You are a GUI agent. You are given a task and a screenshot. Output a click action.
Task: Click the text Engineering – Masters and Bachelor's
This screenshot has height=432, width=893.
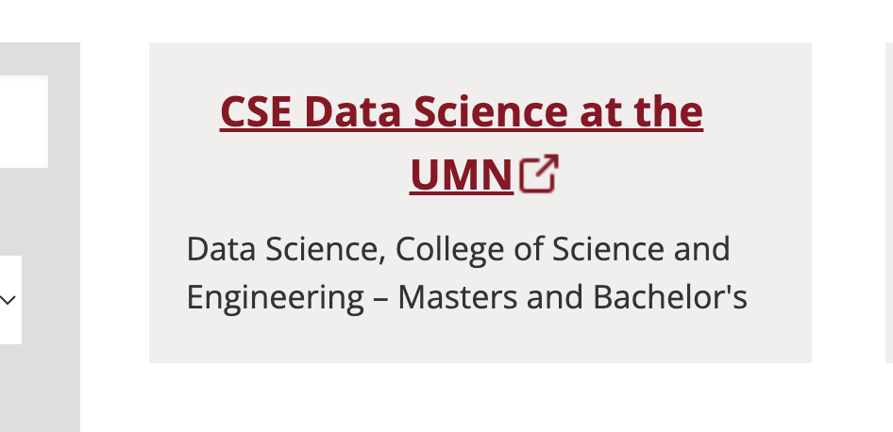466,297
